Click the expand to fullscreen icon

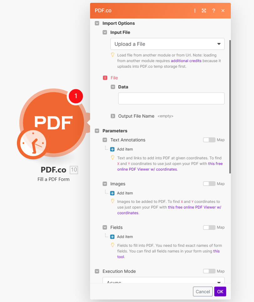click(x=204, y=11)
